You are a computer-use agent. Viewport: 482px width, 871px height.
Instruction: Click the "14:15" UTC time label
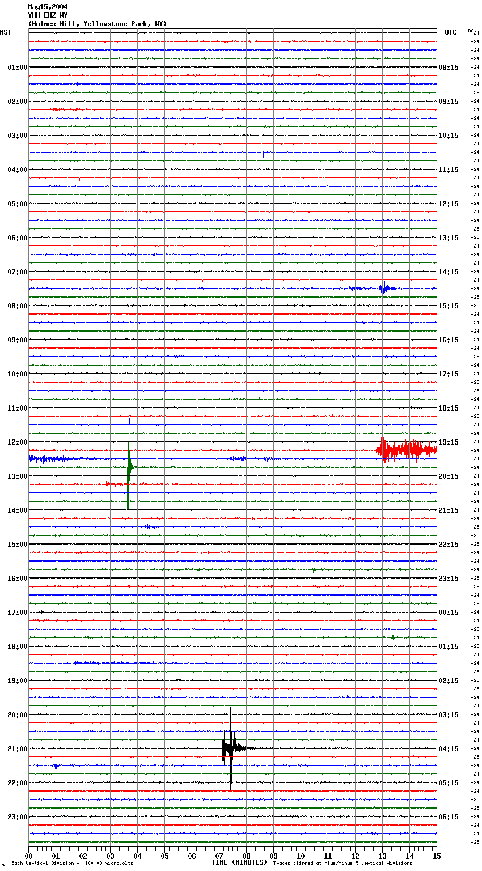click(x=449, y=272)
